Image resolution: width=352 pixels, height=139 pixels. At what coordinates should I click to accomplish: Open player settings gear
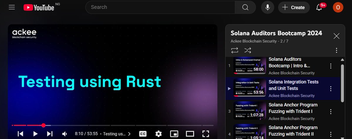click(158, 134)
